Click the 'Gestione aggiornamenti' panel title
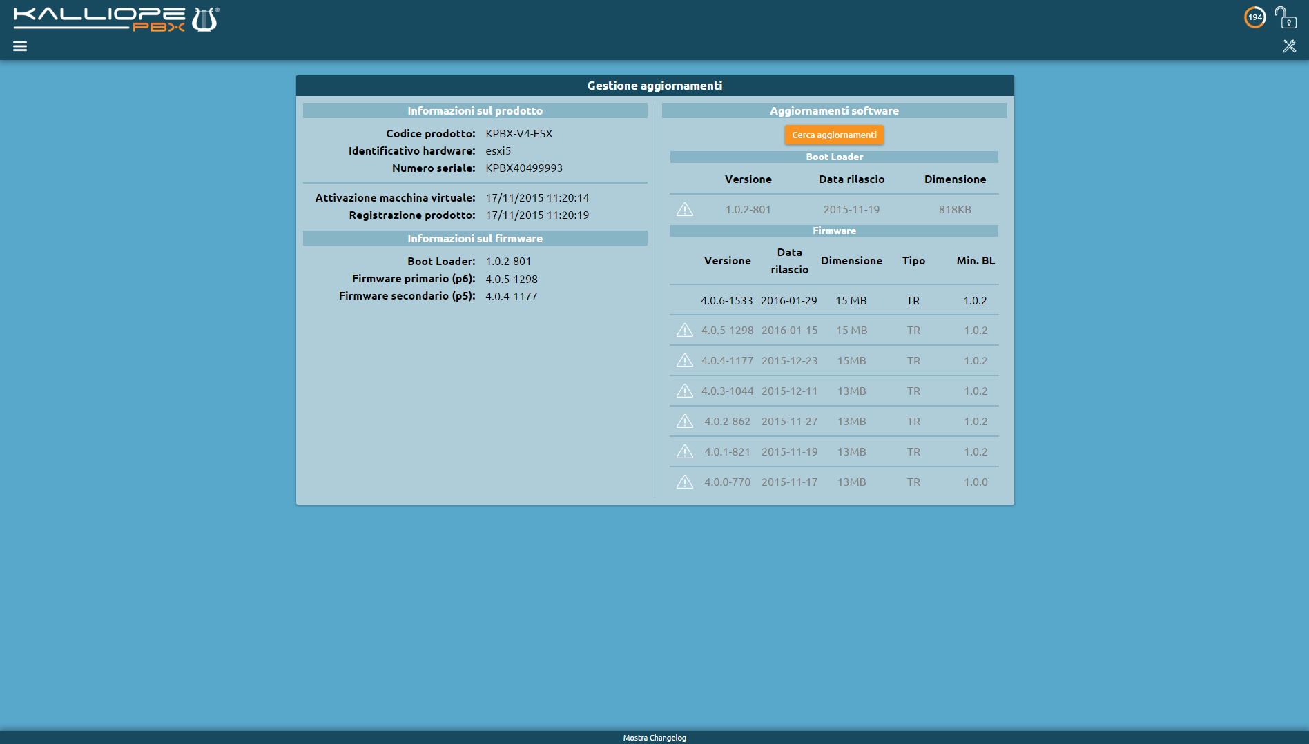Screen dimensions: 1309x744 [654, 86]
